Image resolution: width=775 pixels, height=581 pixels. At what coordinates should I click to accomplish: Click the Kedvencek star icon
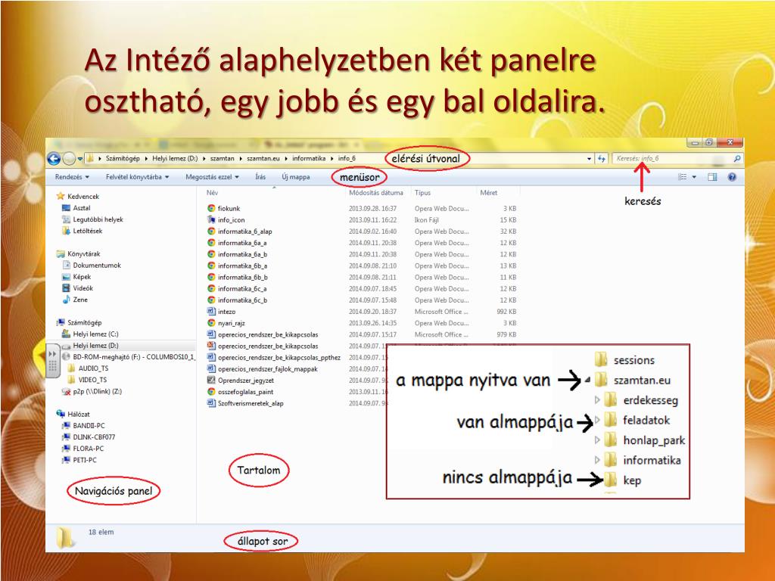tap(61, 196)
